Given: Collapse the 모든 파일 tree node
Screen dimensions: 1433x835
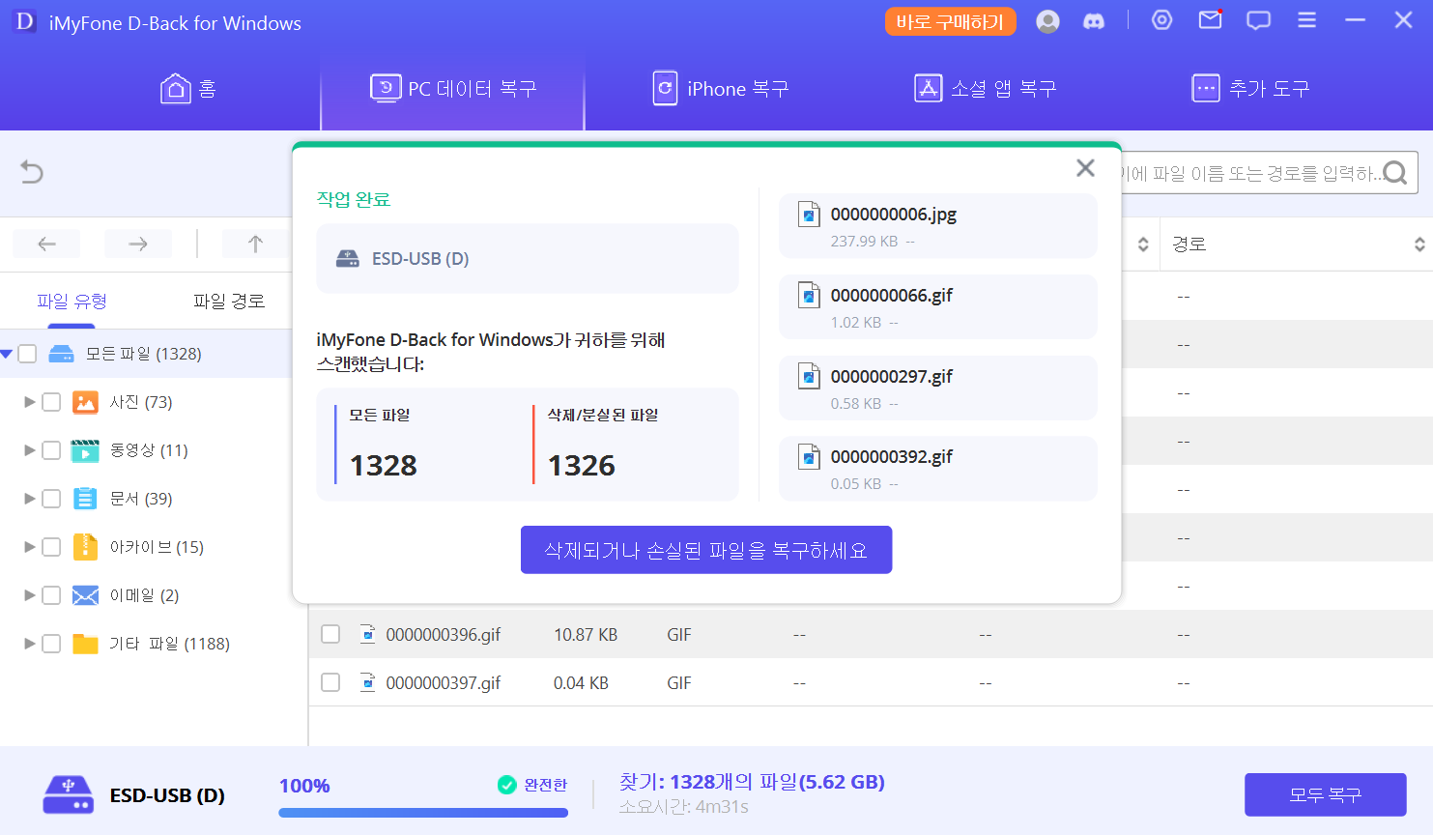Looking at the screenshot, I should coord(7,354).
